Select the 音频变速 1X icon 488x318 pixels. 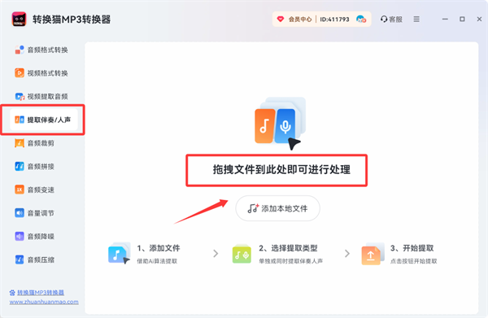coord(20,189)
